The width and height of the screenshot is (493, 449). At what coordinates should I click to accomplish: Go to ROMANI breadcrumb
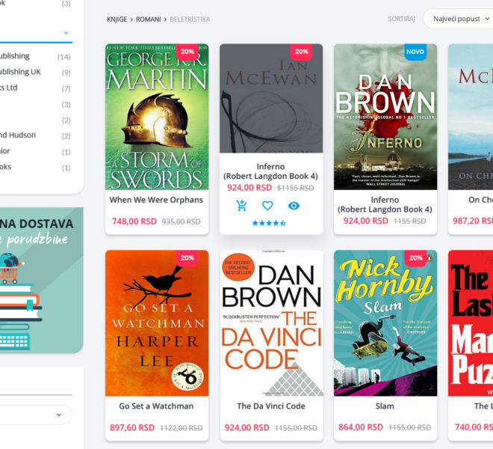(x=148, y=19)
